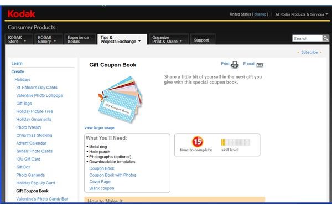Screen dimensions: 332x205
Task: Select the Tips & Projects Exchange tab
Action: (x=122, y=39)
